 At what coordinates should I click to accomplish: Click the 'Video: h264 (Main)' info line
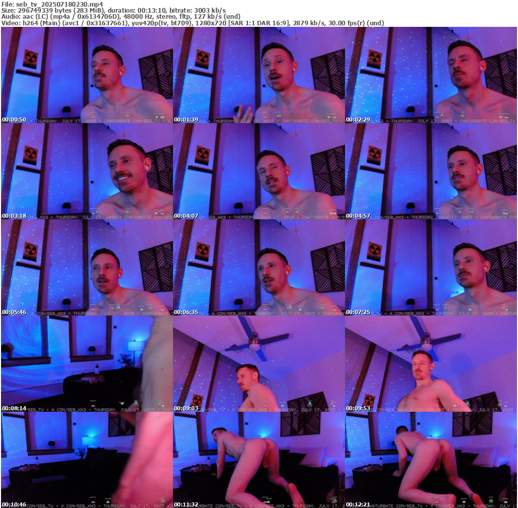193,23
